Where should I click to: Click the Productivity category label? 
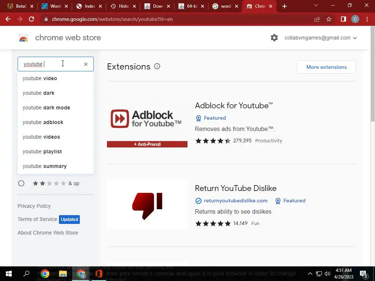point(268,141)
